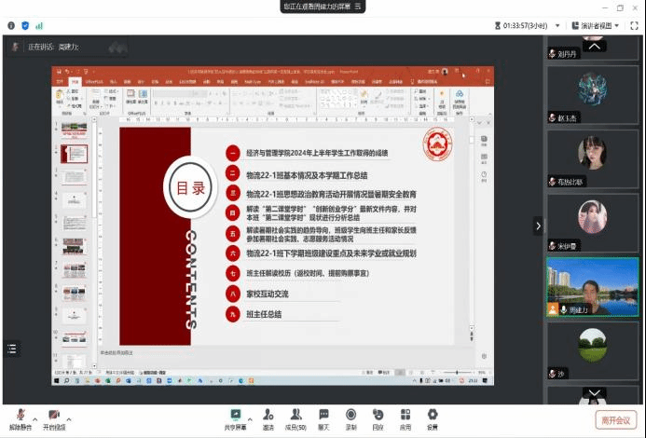
Task: Click the Leave Meeting (离开会议) button
Action: [615, 419]
